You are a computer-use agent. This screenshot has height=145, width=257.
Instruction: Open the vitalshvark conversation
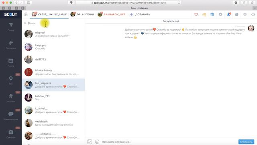[x=53, y=123]
